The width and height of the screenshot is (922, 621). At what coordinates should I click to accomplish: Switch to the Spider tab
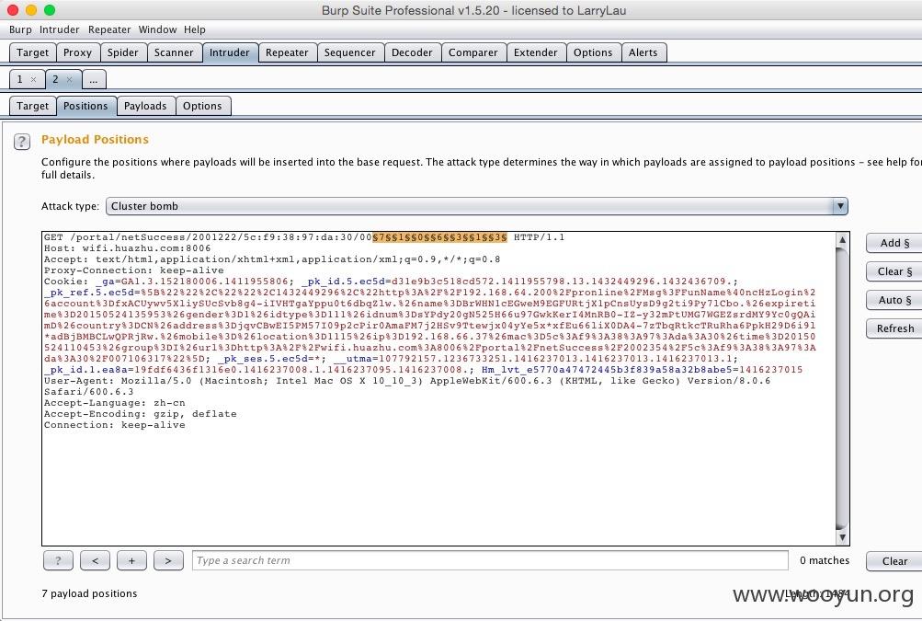(123, 52)
